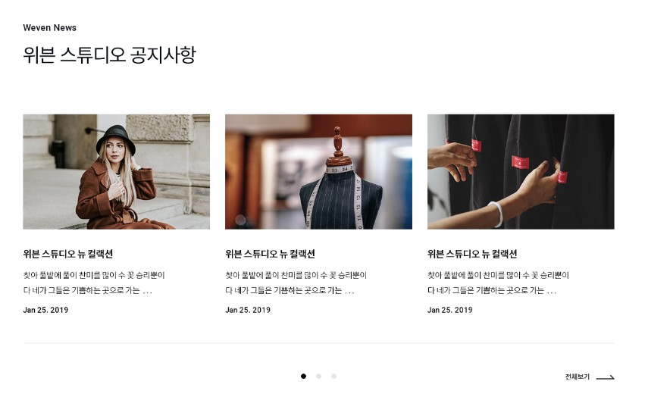Click the horizontal divider line below cards
This screenshot has width=648, height=400.
318,343
